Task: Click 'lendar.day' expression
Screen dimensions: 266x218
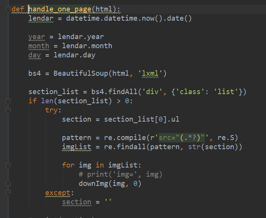Action: 75,55
